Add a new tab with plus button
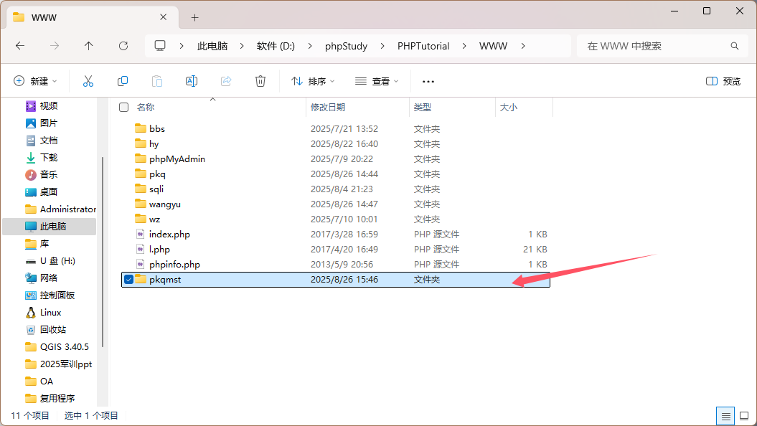 [194, 17]
